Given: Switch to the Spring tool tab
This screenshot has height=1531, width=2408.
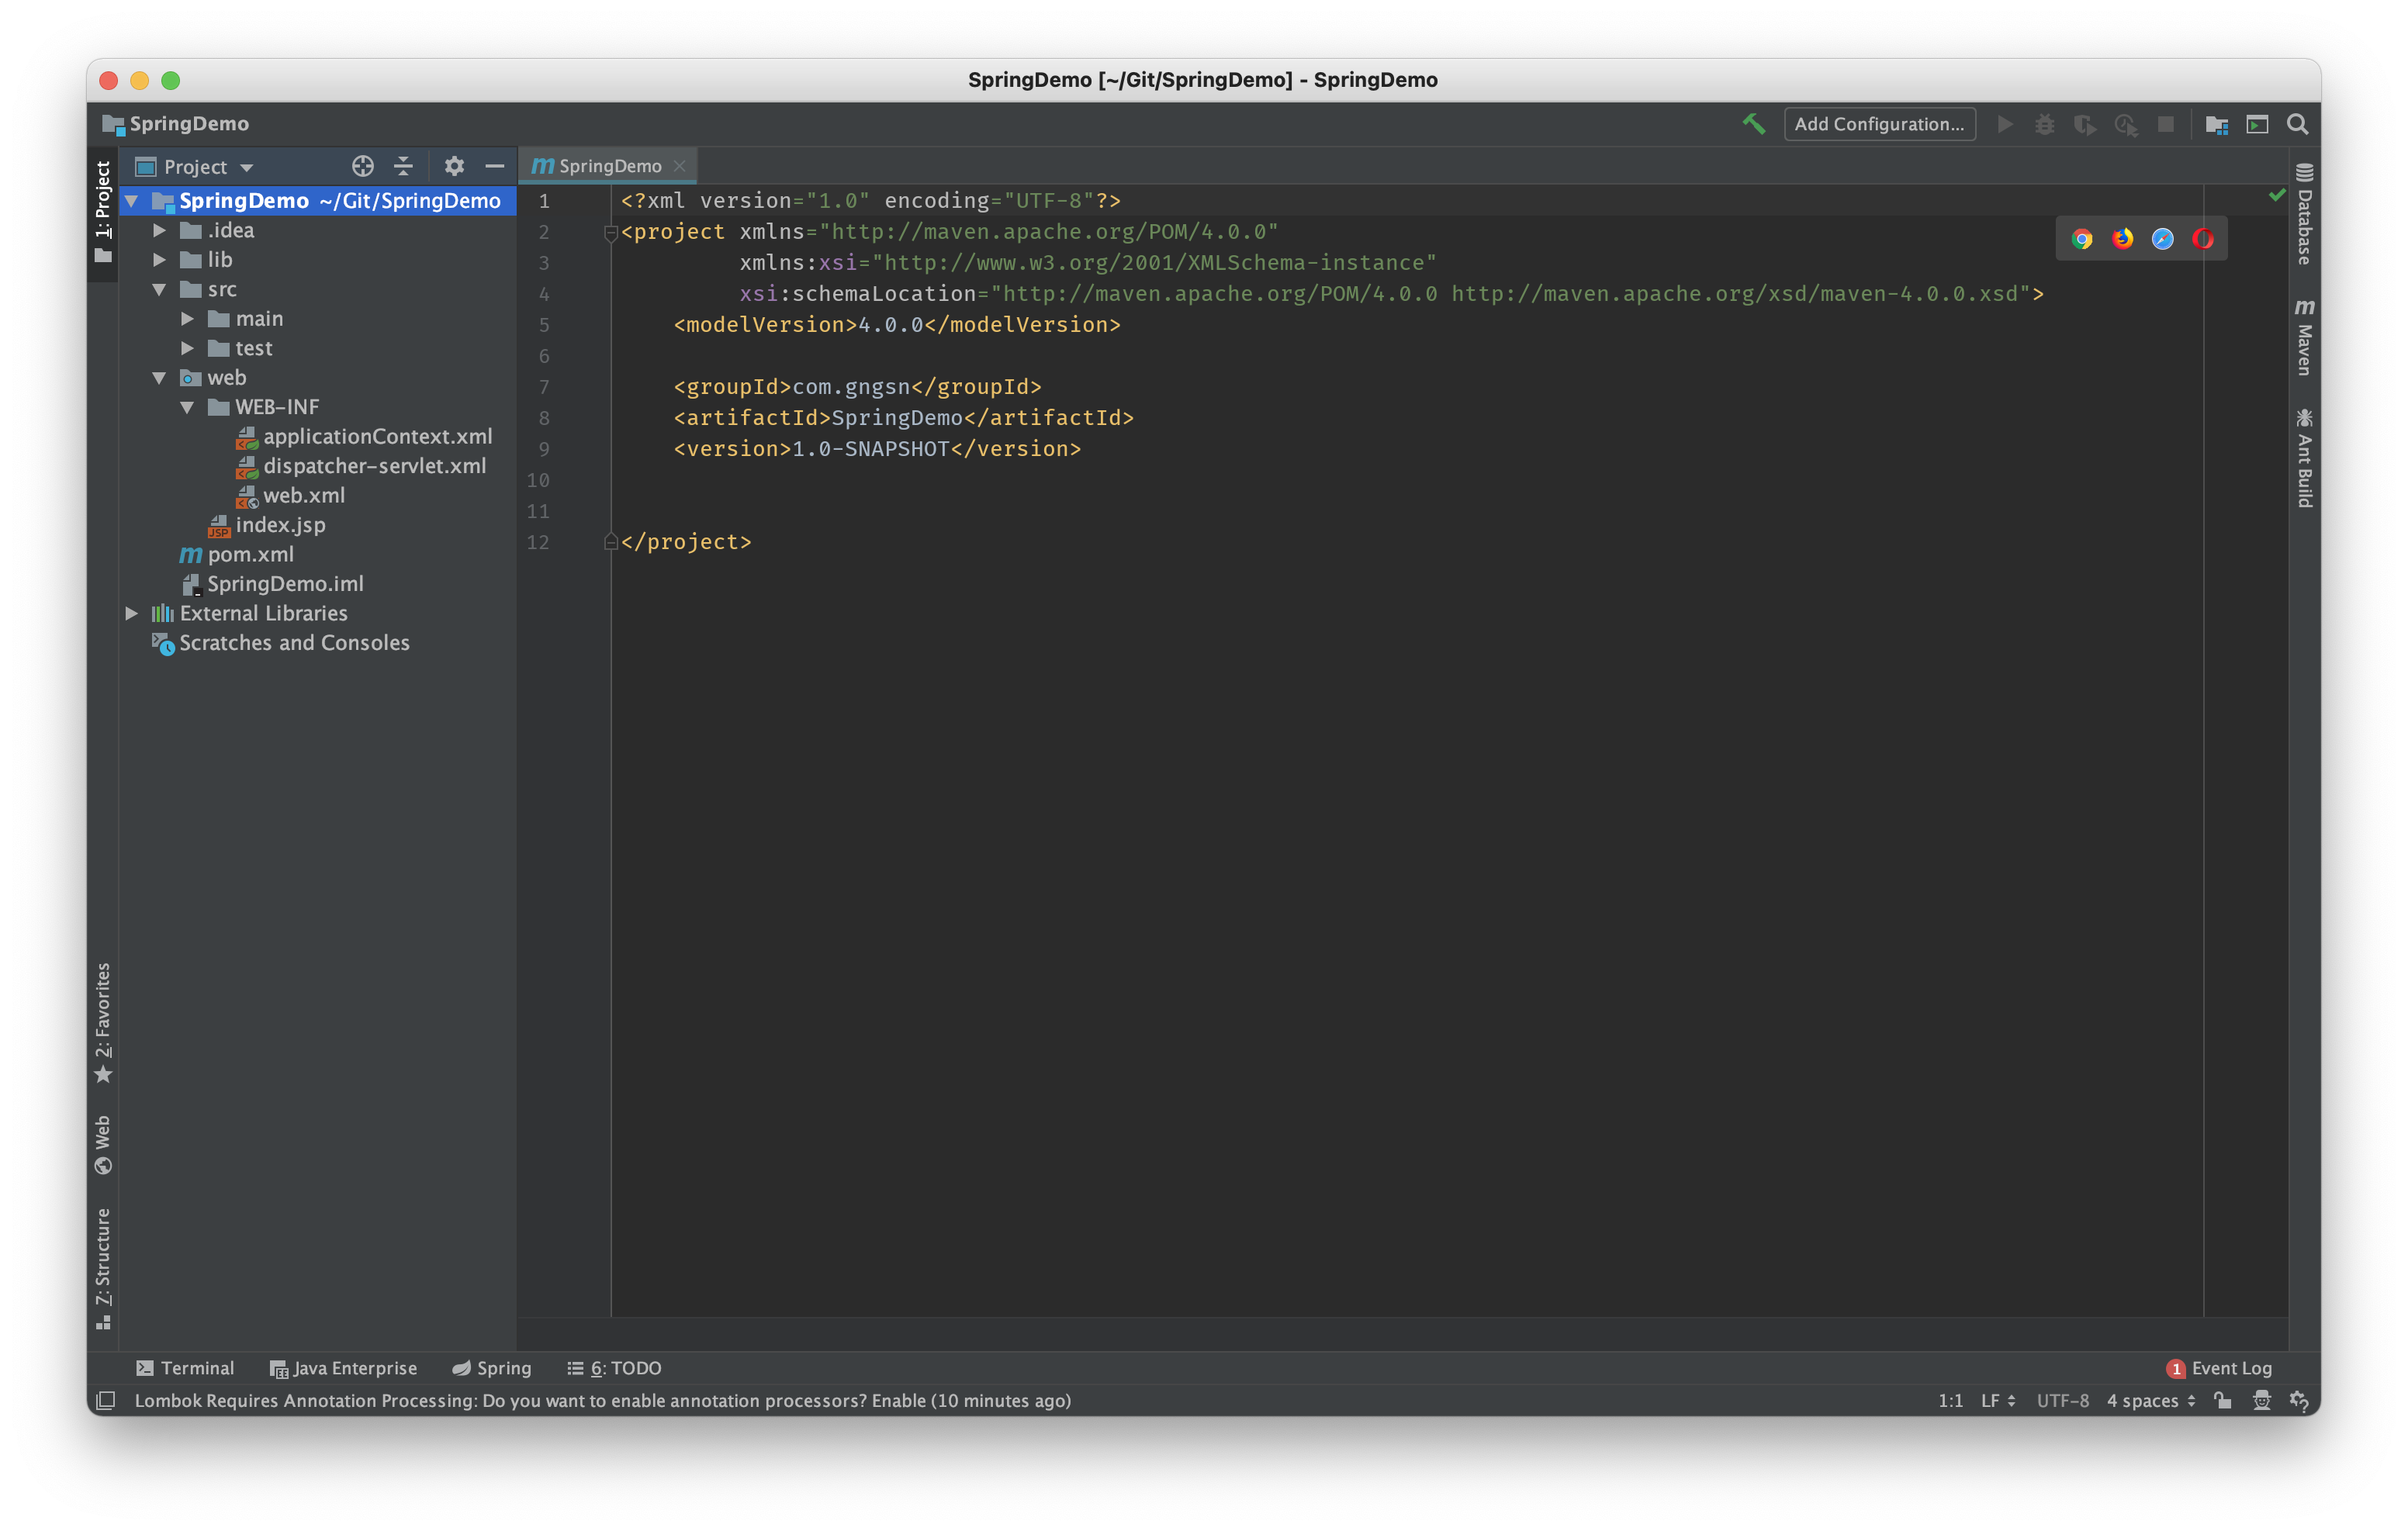Looking at the screenshot, I should tap(492, 1368).
